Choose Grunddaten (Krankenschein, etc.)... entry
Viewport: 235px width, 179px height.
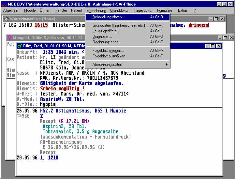[x=128, y=25]
